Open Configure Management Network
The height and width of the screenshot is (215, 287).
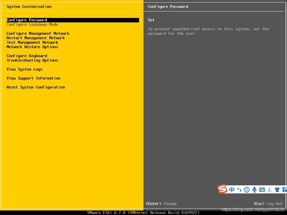coord(38,34)
